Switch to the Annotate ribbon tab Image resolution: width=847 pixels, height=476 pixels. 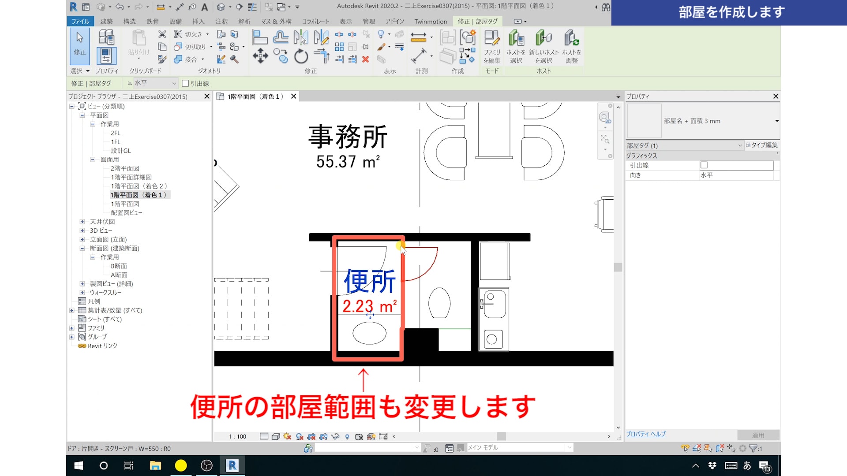[221, 21]
